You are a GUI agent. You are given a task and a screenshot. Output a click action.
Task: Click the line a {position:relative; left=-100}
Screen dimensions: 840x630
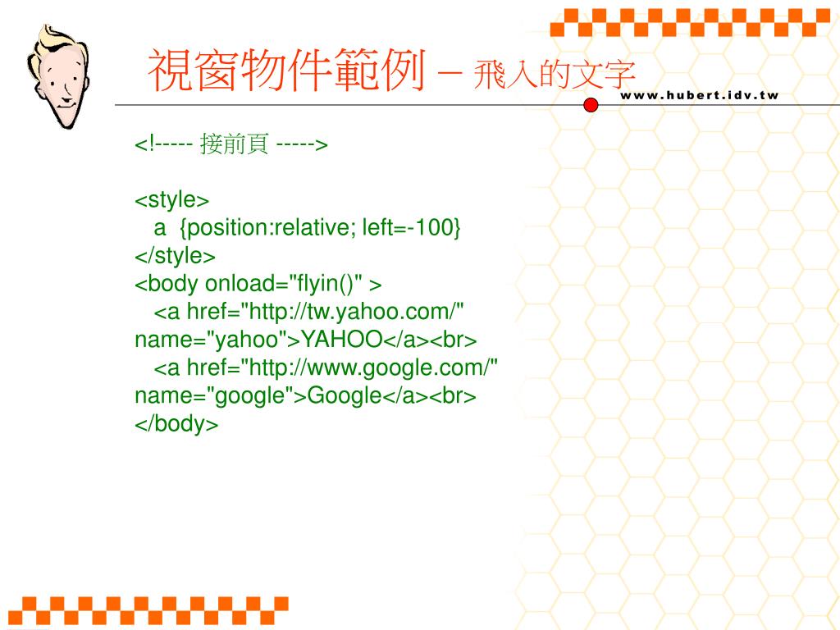(307, 228)
